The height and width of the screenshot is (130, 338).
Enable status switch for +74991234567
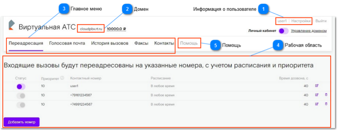(21, 105)
